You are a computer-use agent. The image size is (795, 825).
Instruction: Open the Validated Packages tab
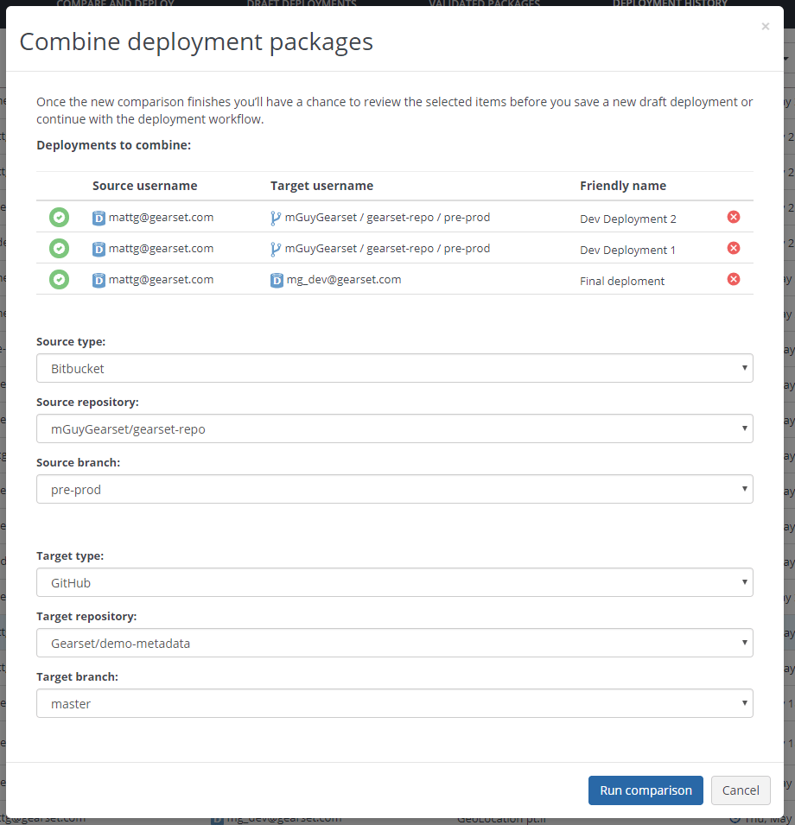click(484, 3)
